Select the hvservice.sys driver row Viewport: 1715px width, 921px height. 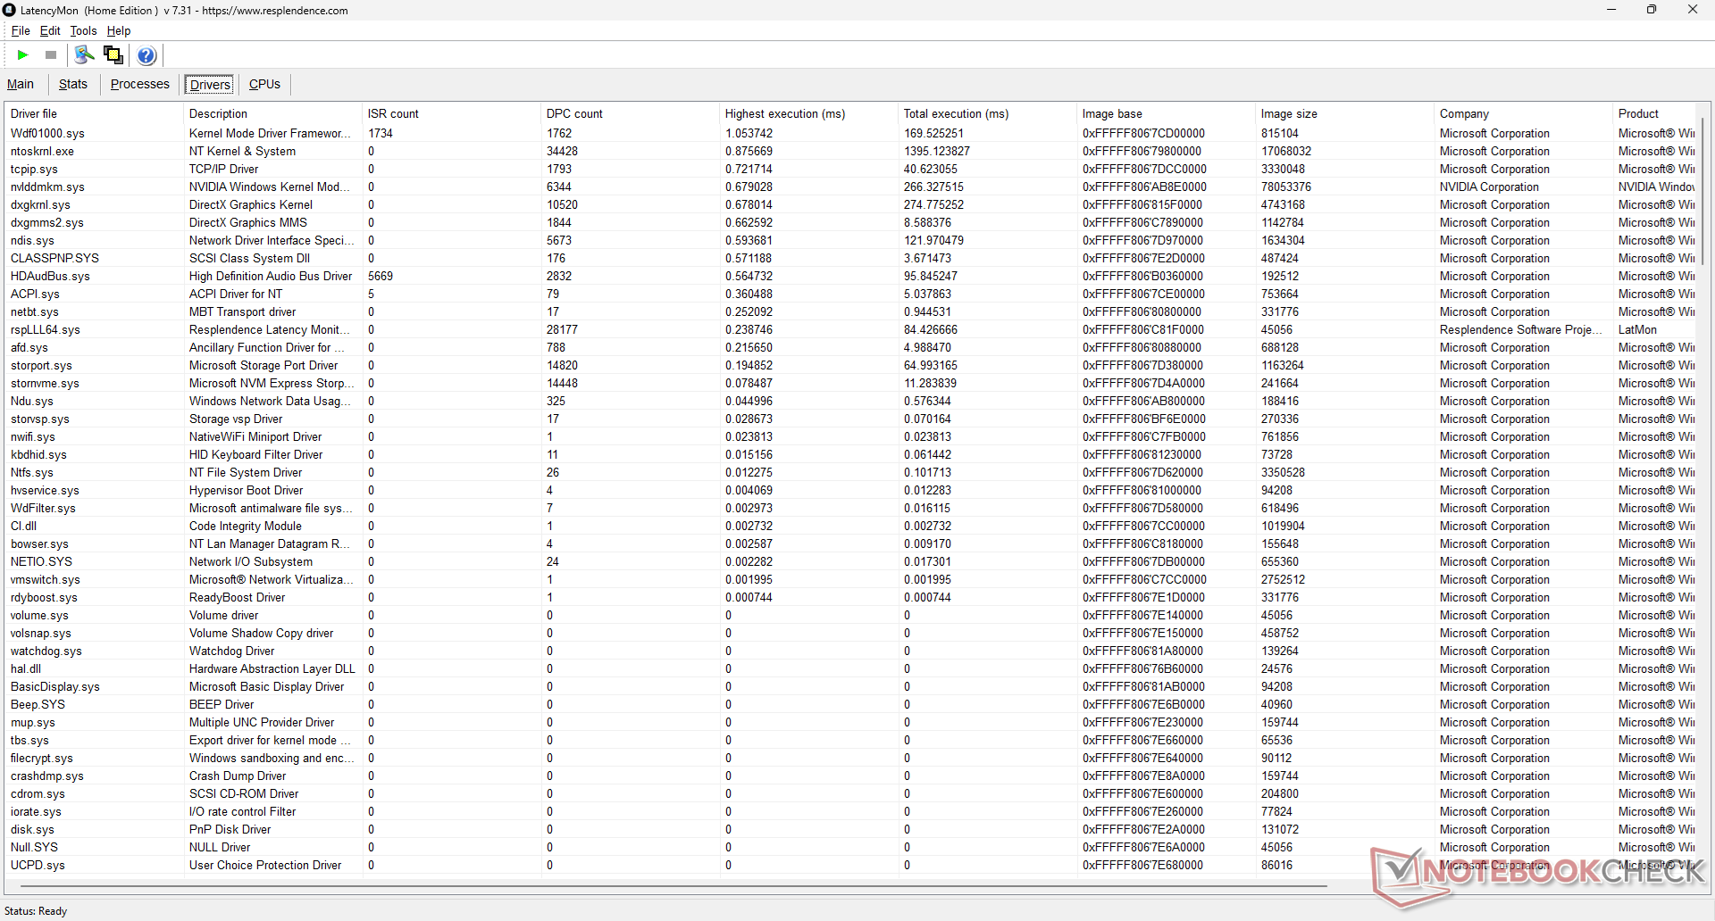850,490
